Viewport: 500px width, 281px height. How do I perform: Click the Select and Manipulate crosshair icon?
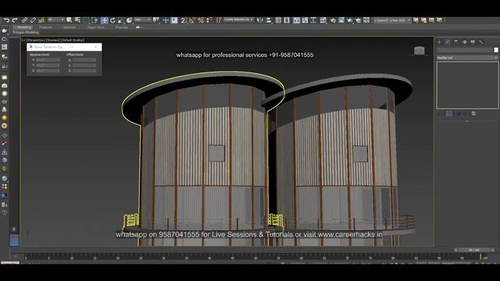tap(166, 20)
